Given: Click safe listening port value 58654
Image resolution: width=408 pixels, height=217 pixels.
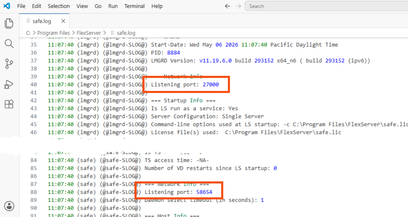Looking at the screenshot, I should click(x=204, y=192).
